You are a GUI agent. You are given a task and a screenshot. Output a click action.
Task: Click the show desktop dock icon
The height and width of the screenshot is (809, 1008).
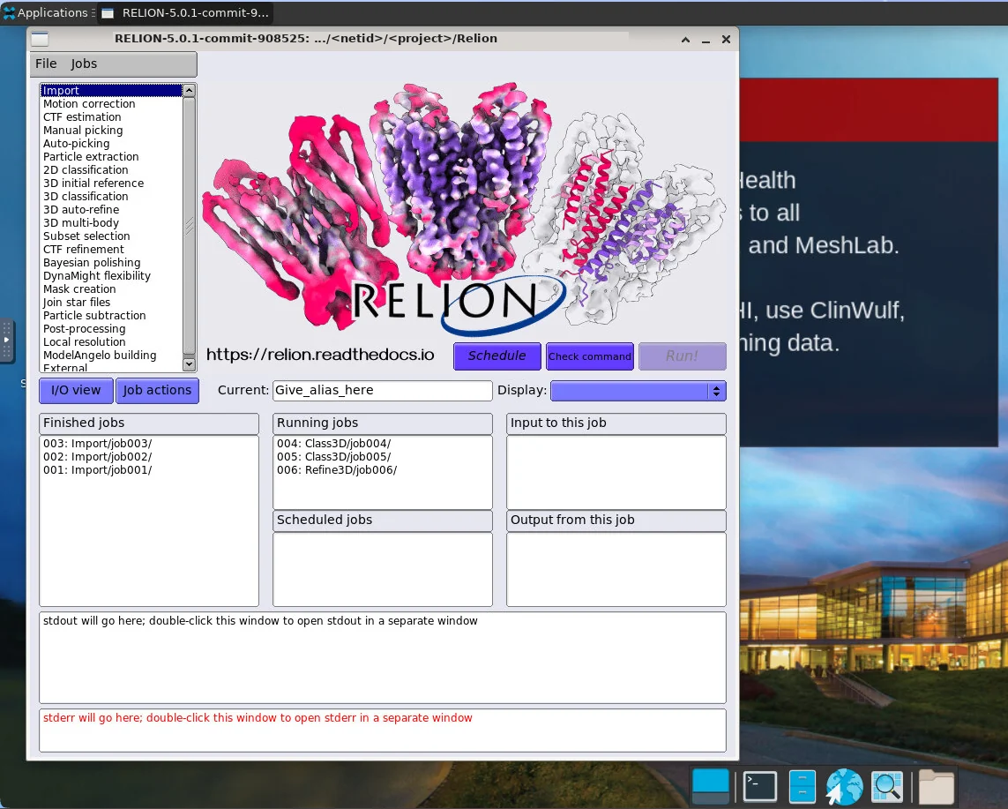[710, 786]
